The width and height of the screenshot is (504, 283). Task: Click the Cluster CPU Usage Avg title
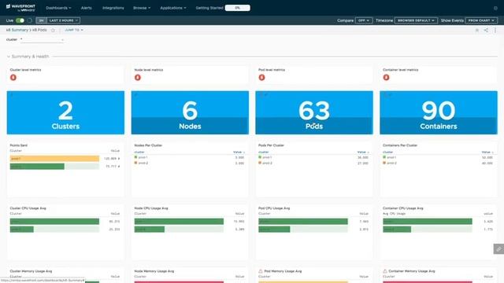point(28,208)
